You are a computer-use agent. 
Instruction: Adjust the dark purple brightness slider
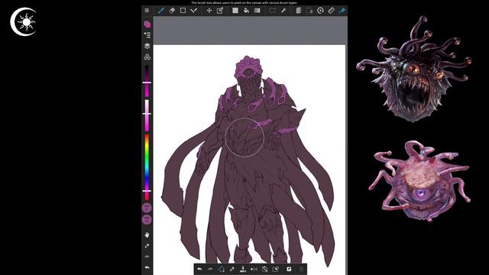click(x=147, y=81)
